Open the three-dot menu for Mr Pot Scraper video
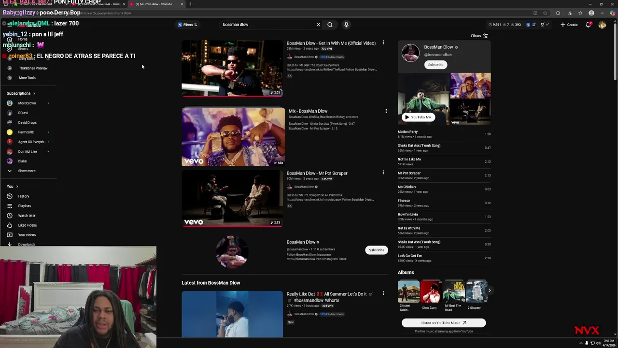Screen dimensions: 618x348 (383, 173)
